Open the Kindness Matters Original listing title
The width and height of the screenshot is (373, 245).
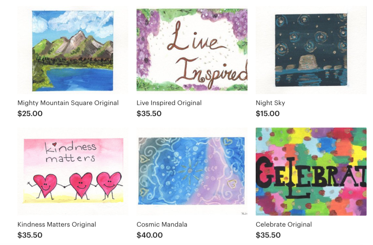57,224
